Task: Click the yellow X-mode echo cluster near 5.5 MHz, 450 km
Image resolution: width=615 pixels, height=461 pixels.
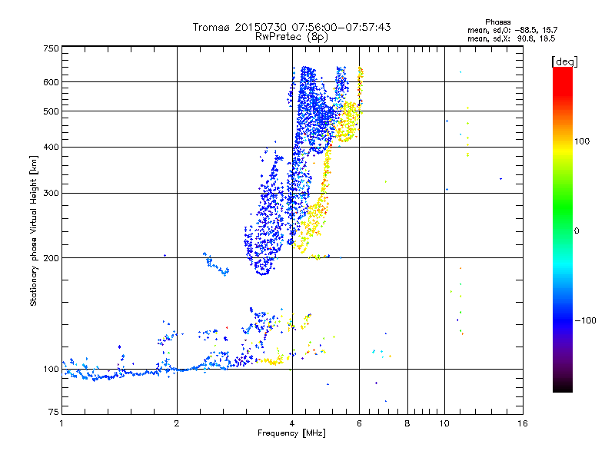Action: tap(347, 121)
